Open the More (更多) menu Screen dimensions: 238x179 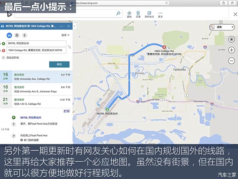point(160,15)
